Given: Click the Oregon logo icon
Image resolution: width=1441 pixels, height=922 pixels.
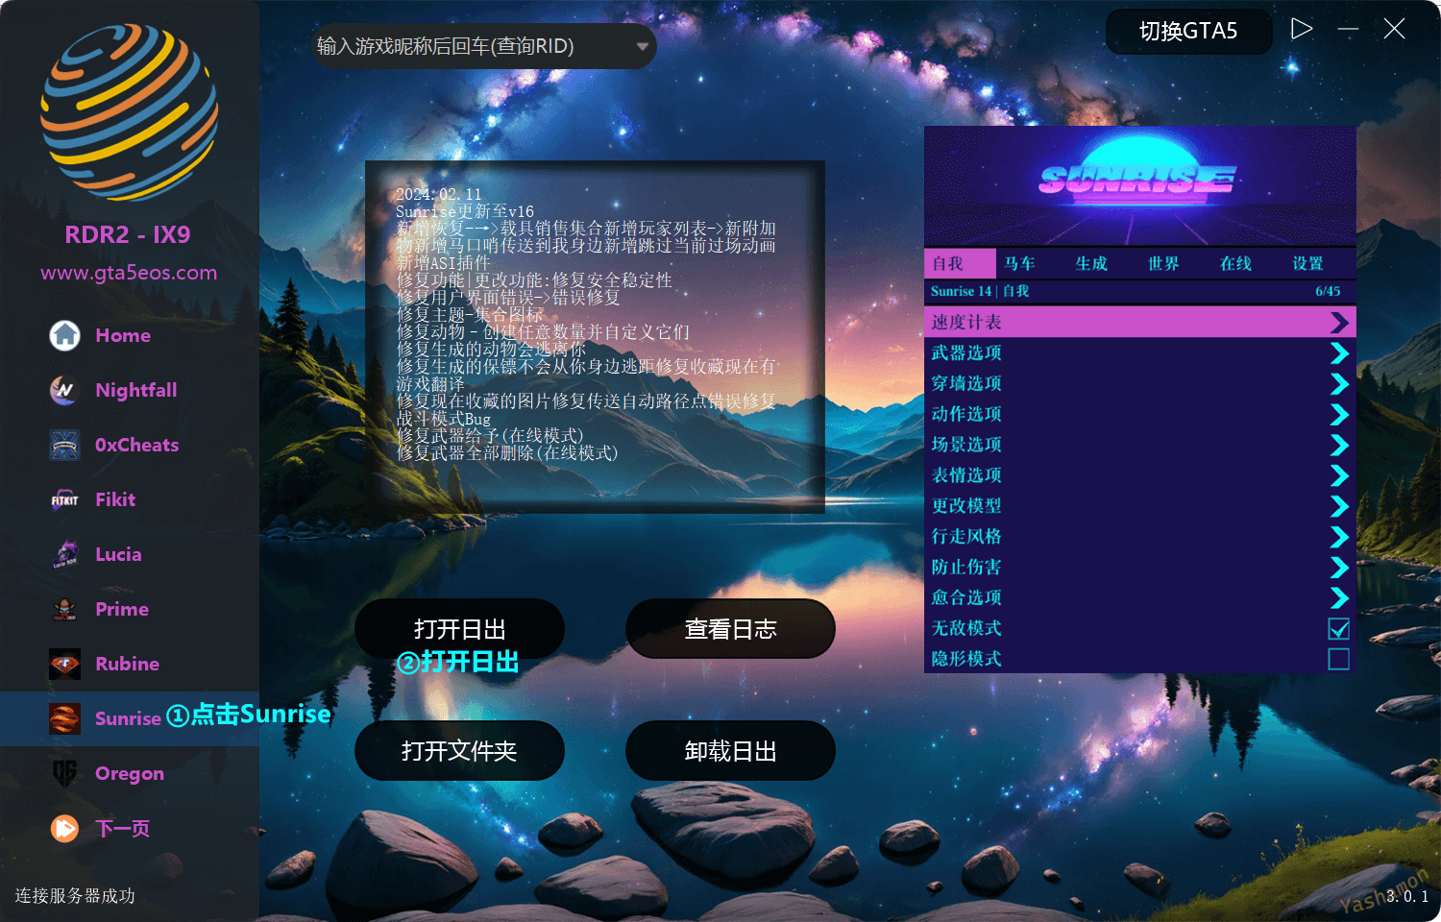Looking at the screenshot, I should (x=64, y=773).
